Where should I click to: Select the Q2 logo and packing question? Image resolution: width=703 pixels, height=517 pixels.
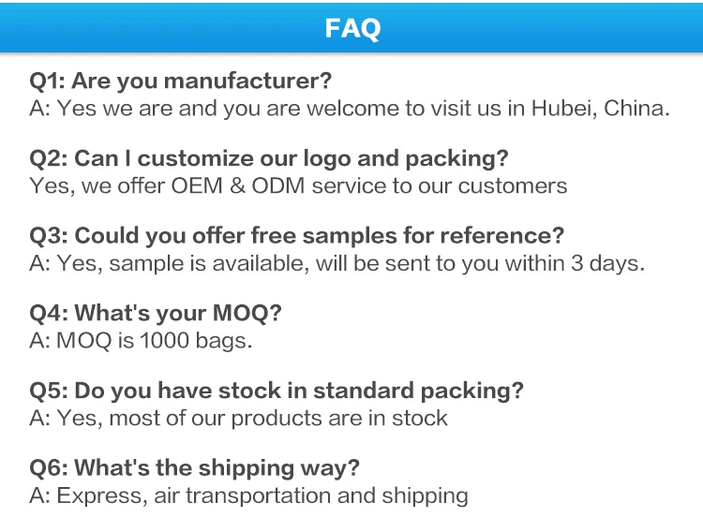coord(269,159)
